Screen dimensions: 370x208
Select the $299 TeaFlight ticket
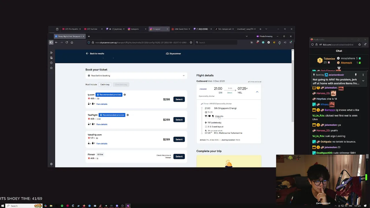pos(179,120)
